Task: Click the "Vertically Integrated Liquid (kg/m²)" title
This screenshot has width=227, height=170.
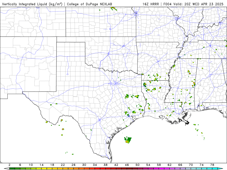Action: pos(32,4)
